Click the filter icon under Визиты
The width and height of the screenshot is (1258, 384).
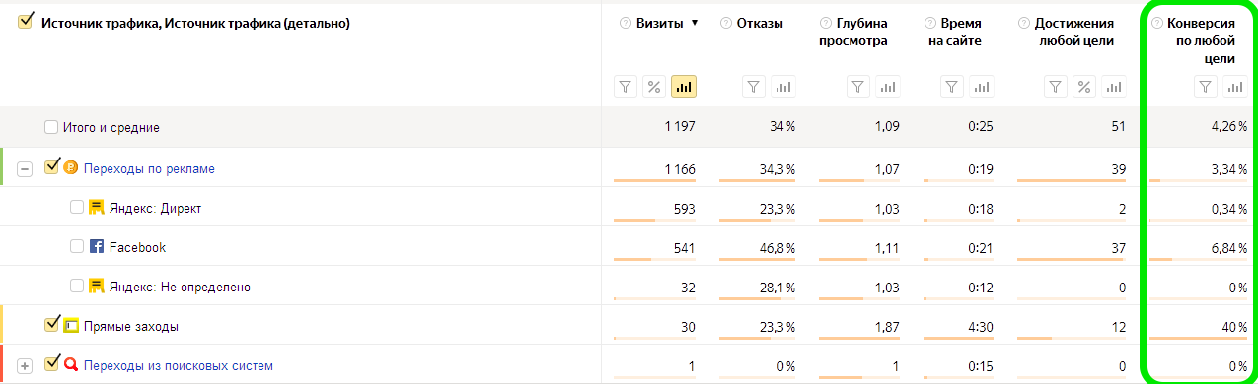coord(627,87)
